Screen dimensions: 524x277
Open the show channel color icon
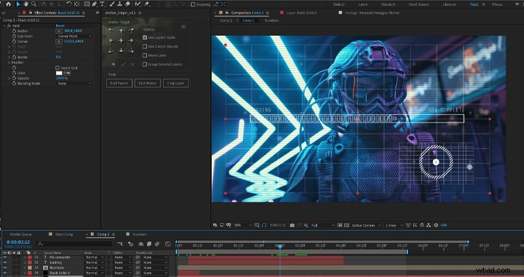point(306,225)
